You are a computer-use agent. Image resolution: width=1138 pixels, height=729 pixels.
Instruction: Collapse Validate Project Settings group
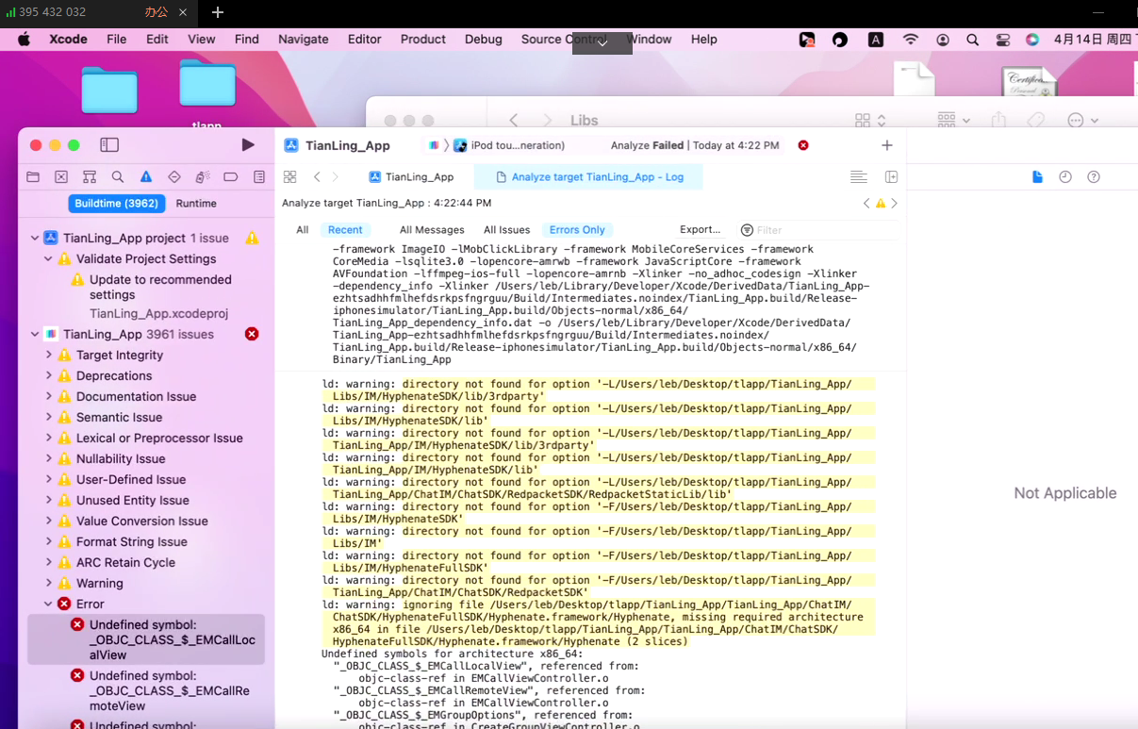[48, 259]
